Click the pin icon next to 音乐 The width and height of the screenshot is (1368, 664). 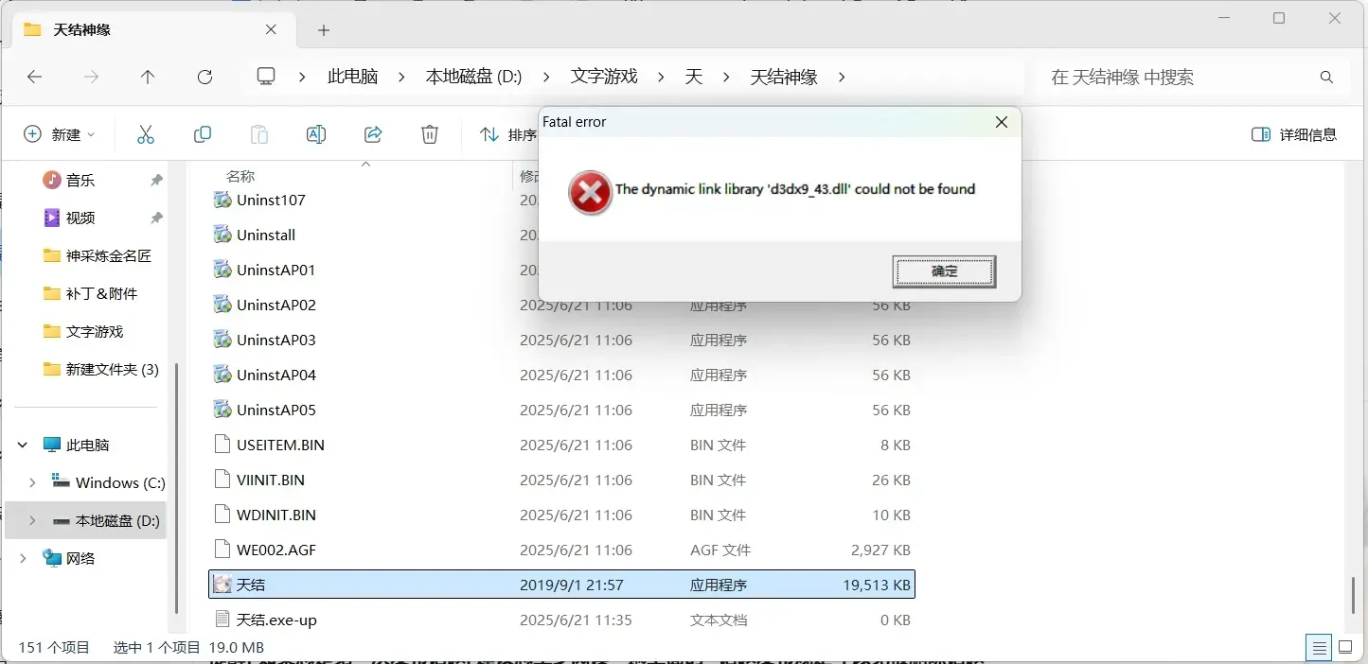(x=156, y=180)
